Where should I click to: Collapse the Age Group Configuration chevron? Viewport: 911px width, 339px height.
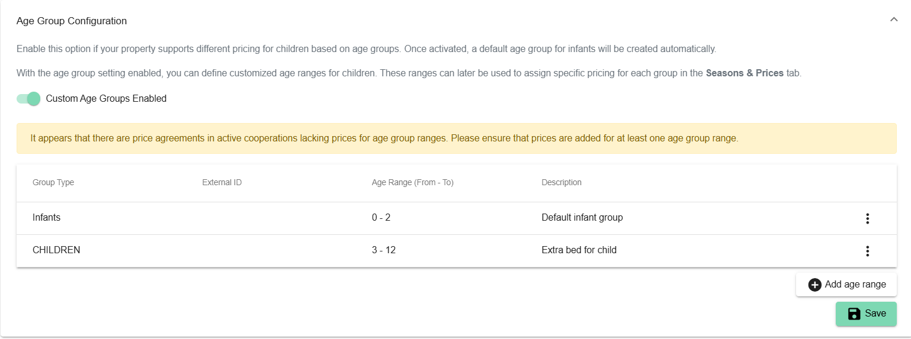coord(894,20)
